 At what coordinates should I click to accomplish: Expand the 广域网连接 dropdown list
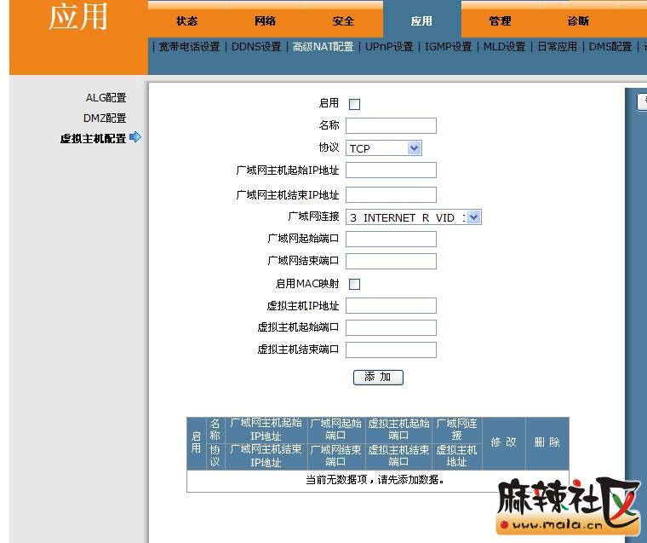click(414, 217)
